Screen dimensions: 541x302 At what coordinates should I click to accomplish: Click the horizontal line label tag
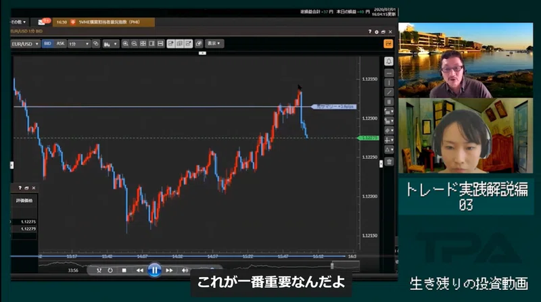[333, 107]
